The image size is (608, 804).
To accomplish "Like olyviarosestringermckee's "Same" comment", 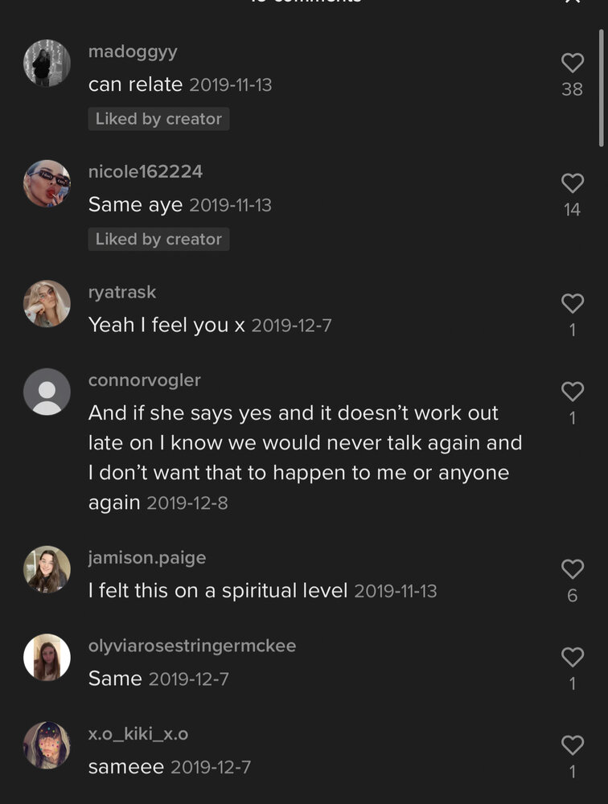I will pos(572,657).
